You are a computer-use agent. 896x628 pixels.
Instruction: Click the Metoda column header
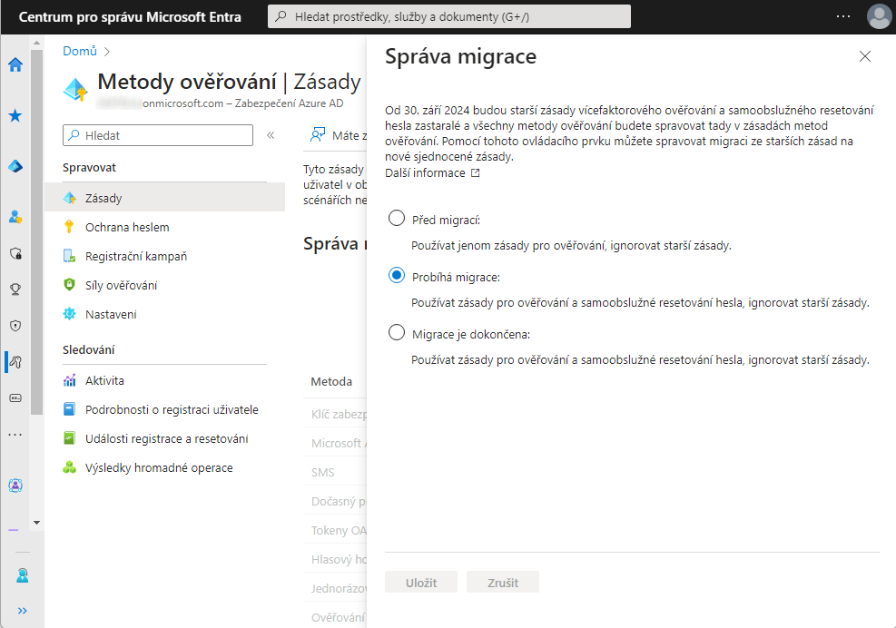331,382
